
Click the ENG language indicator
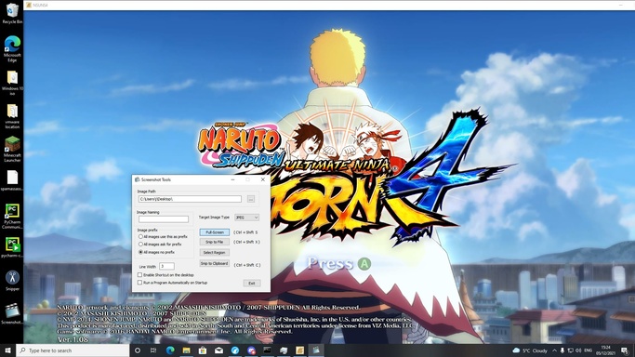(x=589, y=350)
